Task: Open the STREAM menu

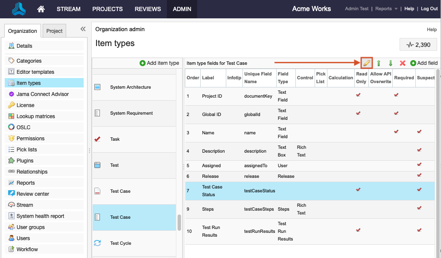Action: 69,9
